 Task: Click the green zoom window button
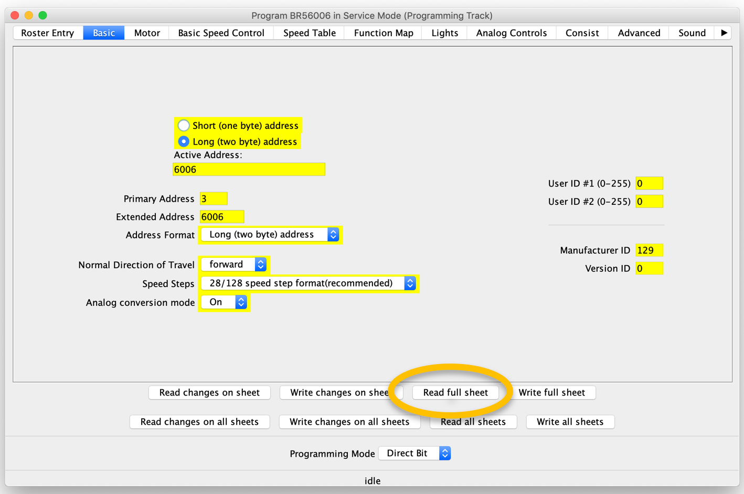[x=43, y=15]
